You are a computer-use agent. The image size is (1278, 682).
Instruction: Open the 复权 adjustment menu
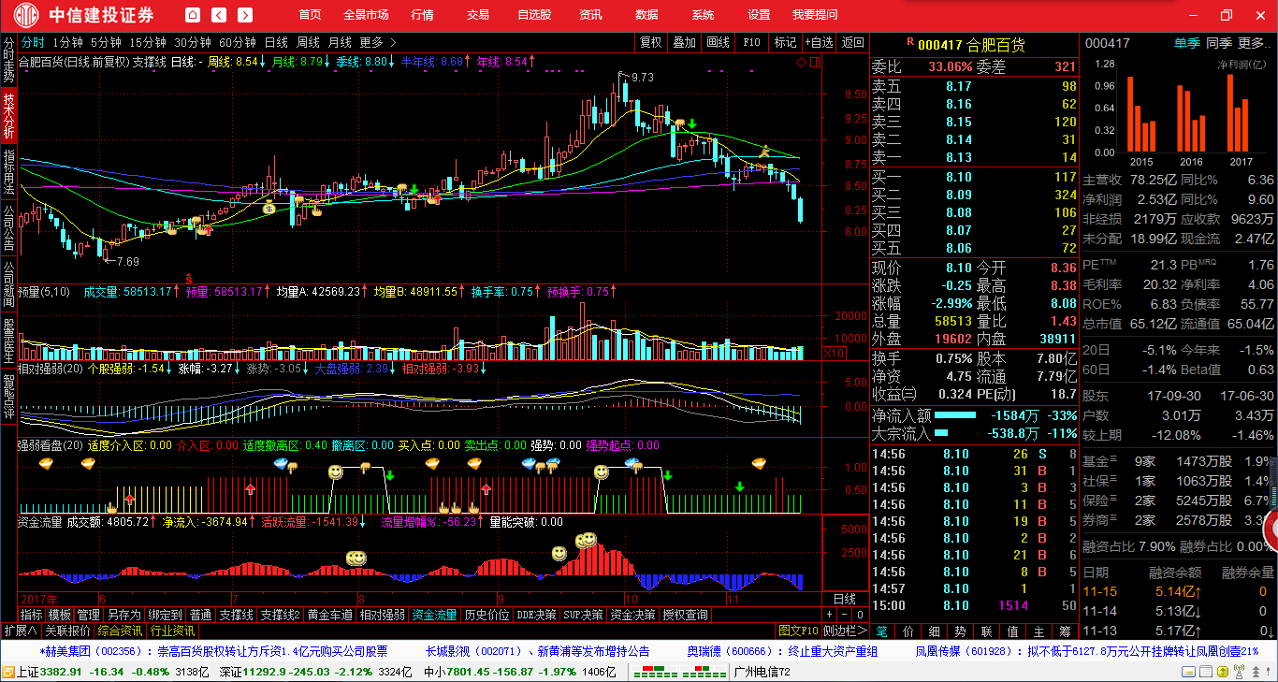point(651,42)
